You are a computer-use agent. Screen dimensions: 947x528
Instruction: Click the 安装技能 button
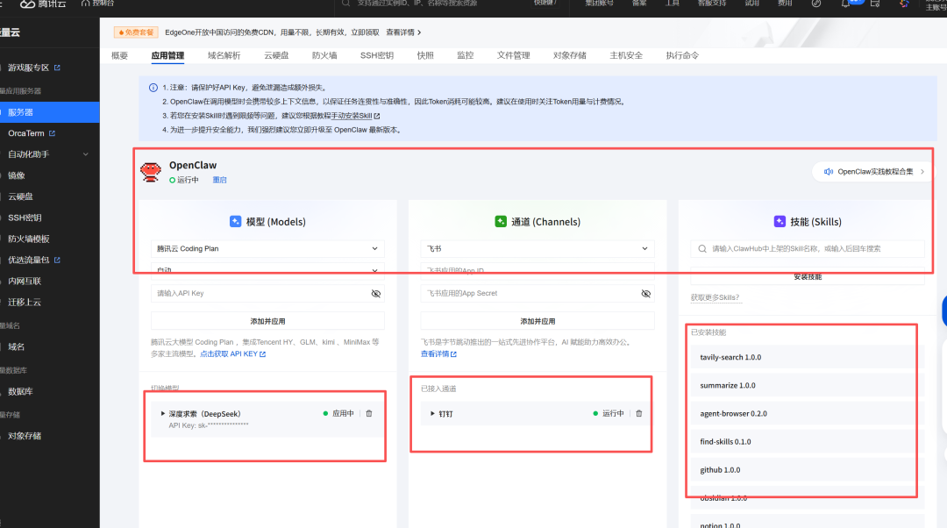tap(808, 276)
